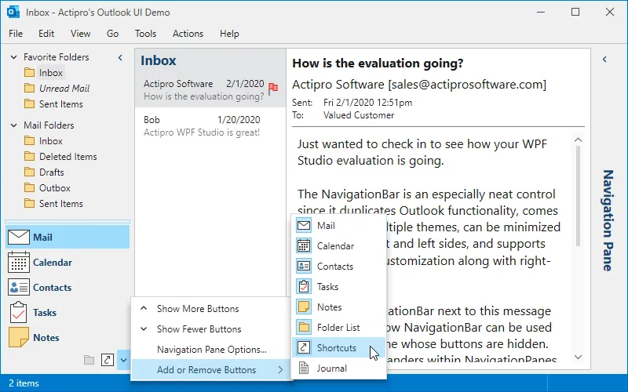Select Show More Buttons
The width and height of the screenshot is (628, 392).
(x=210, y=308)
